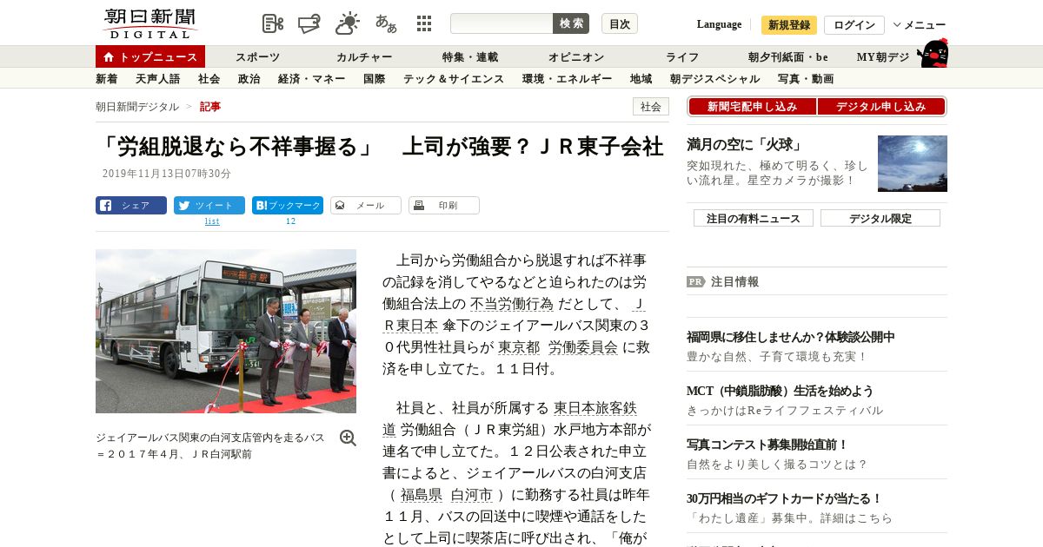The height and width of the screenshot is (547, 1043).
Task: Click デジタル限定 tab
Action: coord(880,219)
